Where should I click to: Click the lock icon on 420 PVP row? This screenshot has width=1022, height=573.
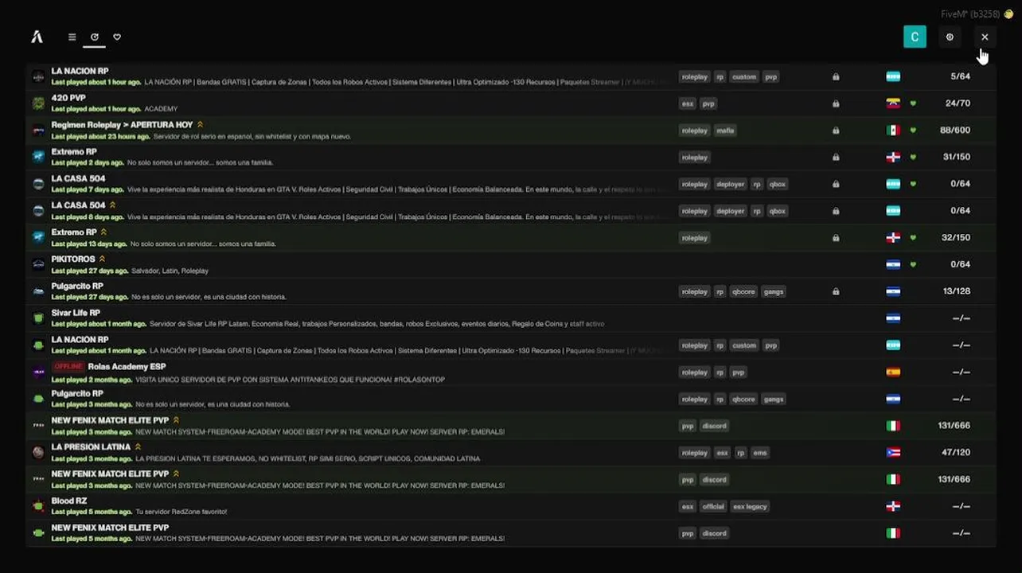tap(836, 103)
